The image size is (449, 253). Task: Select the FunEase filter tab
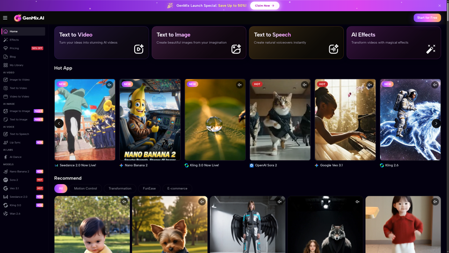tap(149, 188)
